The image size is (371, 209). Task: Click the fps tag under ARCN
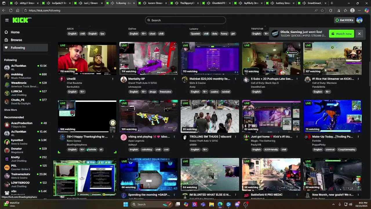pos(102,34)
